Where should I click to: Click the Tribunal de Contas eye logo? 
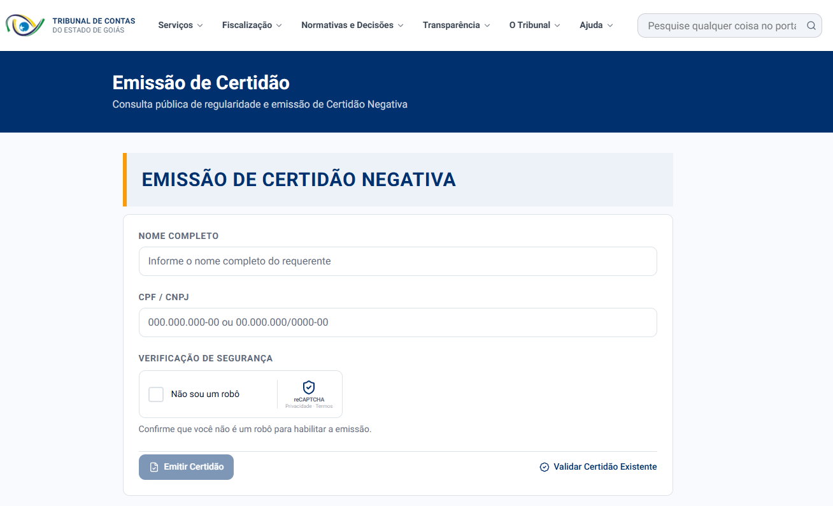click(25, 25)
